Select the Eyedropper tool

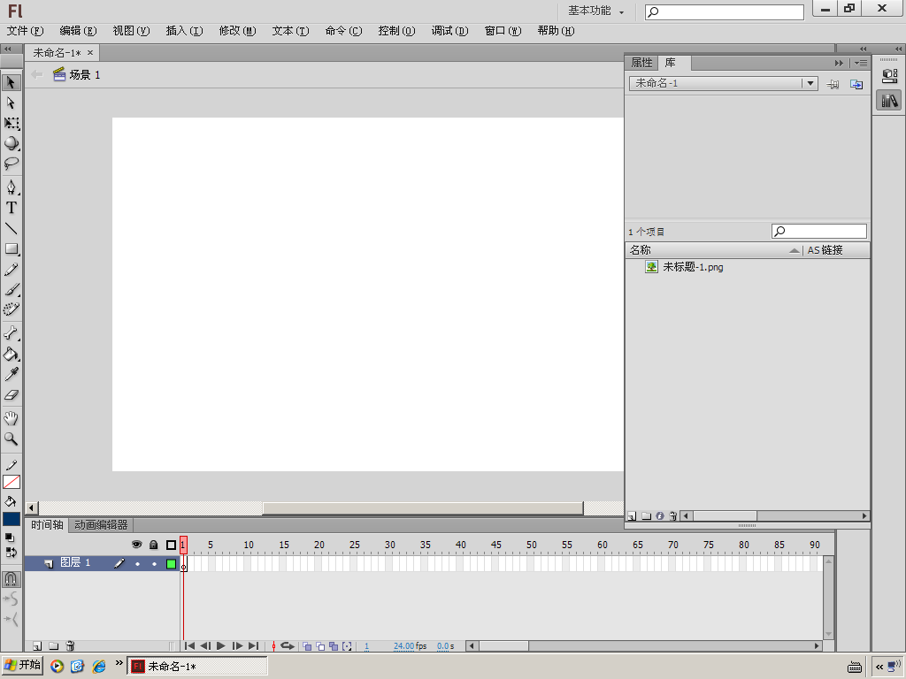pyautogui.click(x=11, y=374)
